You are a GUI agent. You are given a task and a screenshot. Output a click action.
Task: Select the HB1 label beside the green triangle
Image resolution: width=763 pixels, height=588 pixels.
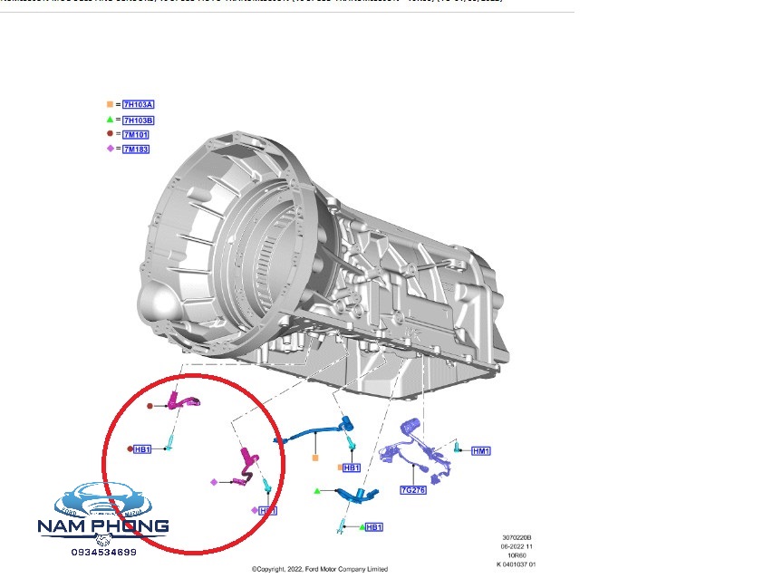pos(373,527)
